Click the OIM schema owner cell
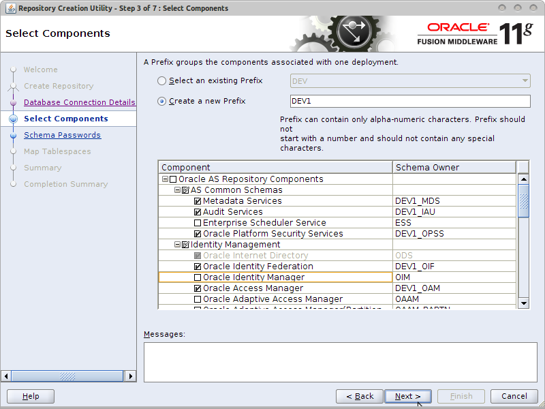The image size is (545, 409). pyautogui.click(x=454, y=277)
